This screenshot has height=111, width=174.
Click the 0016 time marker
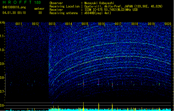coord(102,24)
